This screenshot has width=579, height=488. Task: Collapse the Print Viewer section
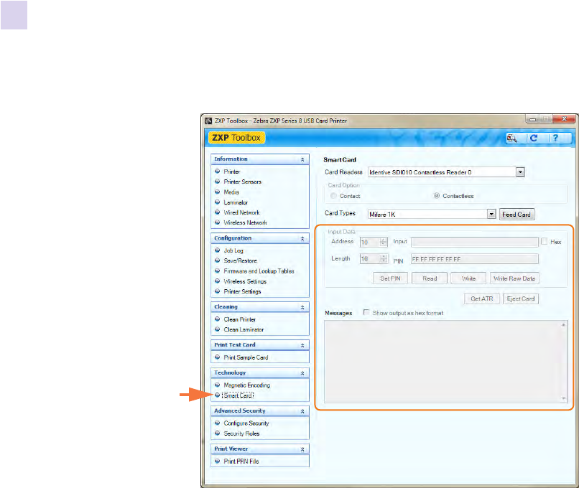(x=302, y=449)
